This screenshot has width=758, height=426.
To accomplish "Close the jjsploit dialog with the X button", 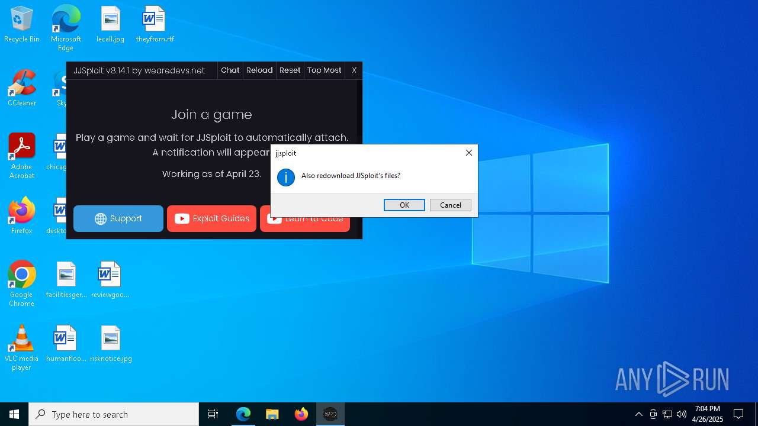I will (x=469, y=153).
